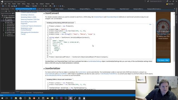Open the Build menu

pyautogui.click(x=19, y=4)
